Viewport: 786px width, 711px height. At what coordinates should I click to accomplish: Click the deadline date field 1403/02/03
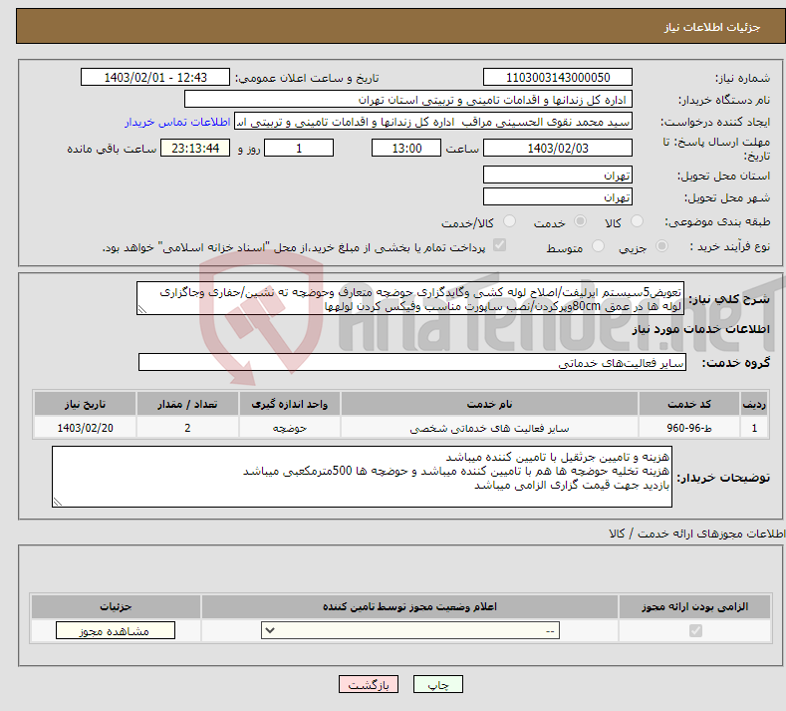point(558,148)
